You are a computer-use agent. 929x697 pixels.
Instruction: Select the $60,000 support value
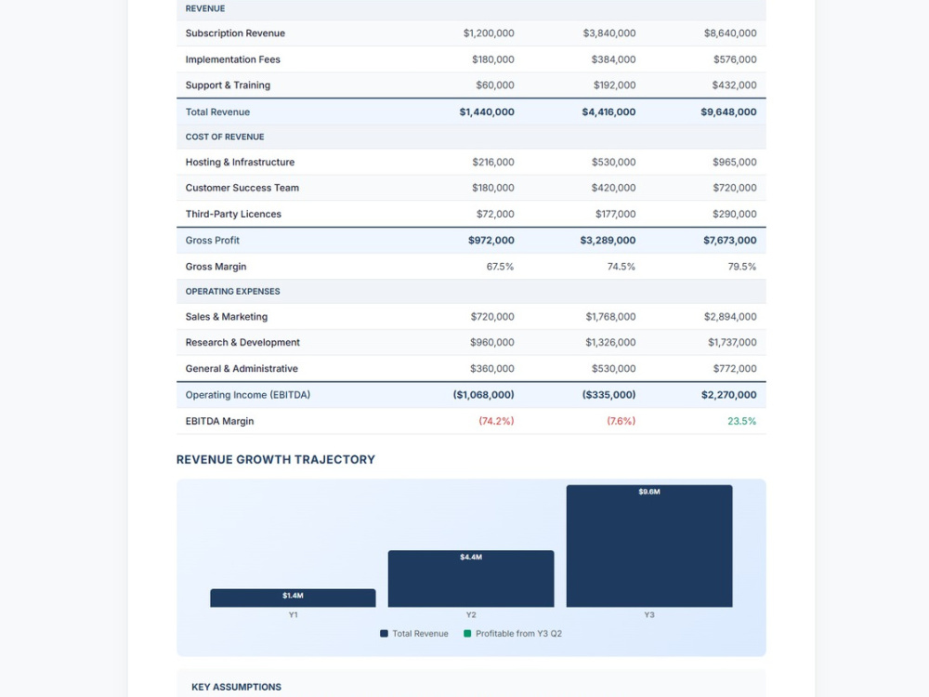(495, 85)
